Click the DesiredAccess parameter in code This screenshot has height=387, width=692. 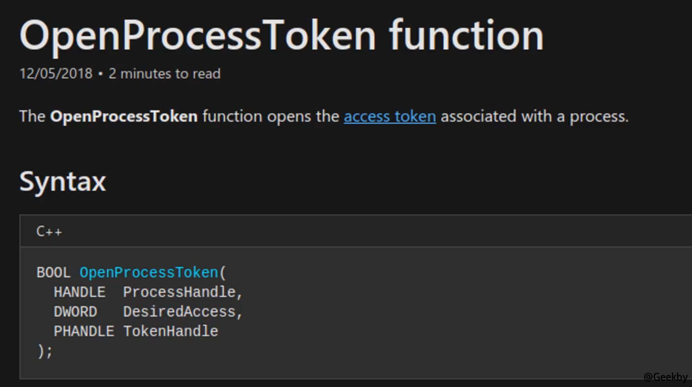[x=180, y=311]
